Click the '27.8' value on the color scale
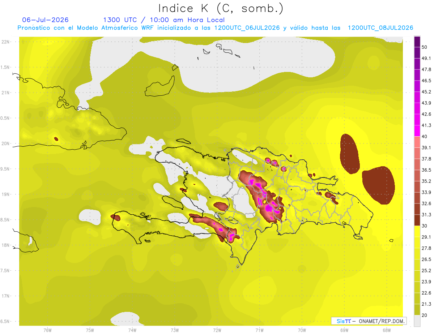This screenshot has height=335, width=434. pos(426,248)
